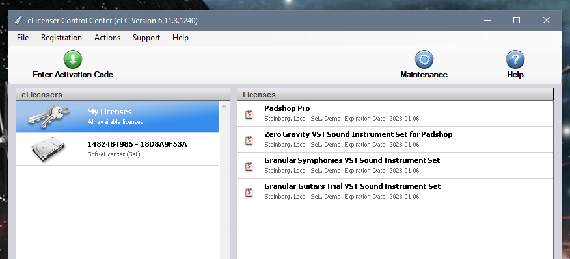Click the license icon beside Padshop Pro
The image size is (570, 259).
click(249, 114)
